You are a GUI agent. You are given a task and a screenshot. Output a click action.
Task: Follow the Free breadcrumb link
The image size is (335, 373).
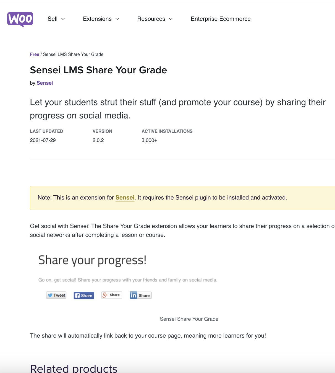tap(34, 54)
